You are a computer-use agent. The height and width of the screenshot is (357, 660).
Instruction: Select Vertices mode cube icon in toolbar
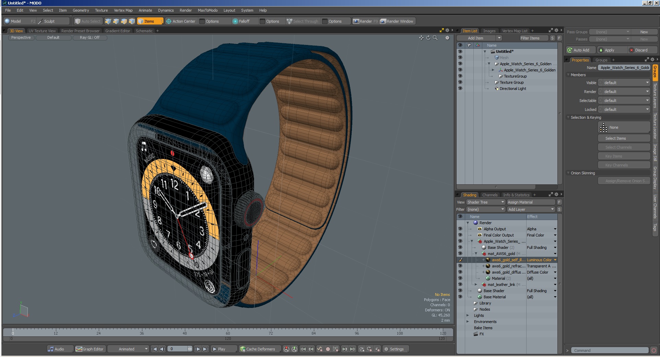[x=108, y=21]
